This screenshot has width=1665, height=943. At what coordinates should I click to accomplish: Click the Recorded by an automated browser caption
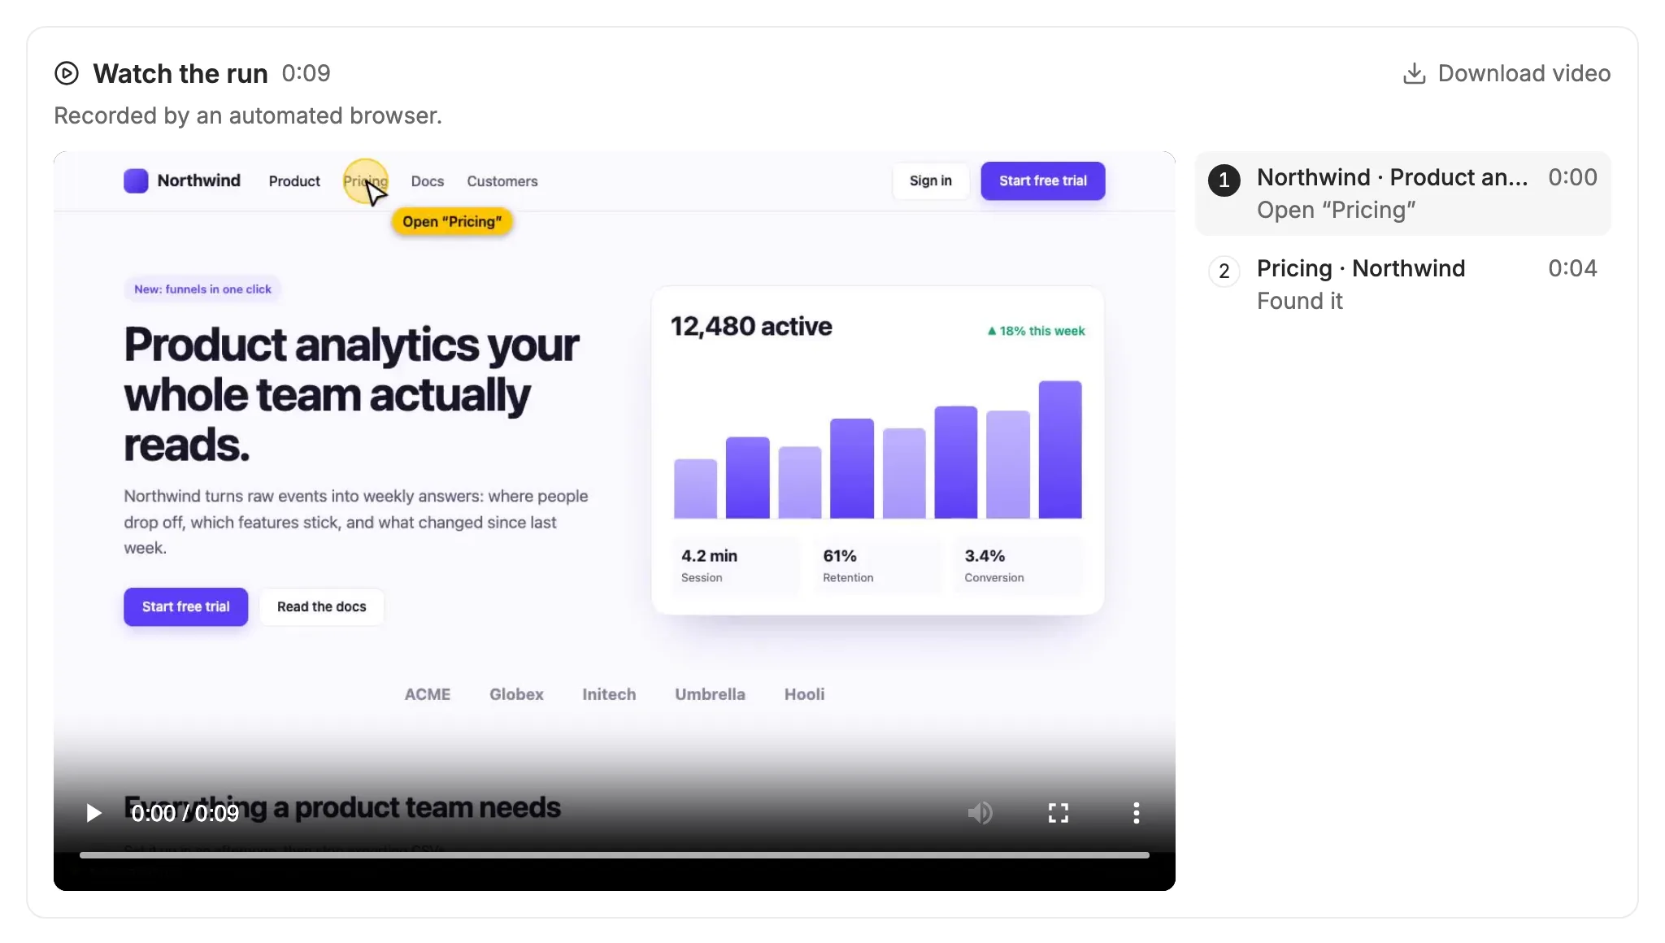[248, 115]
